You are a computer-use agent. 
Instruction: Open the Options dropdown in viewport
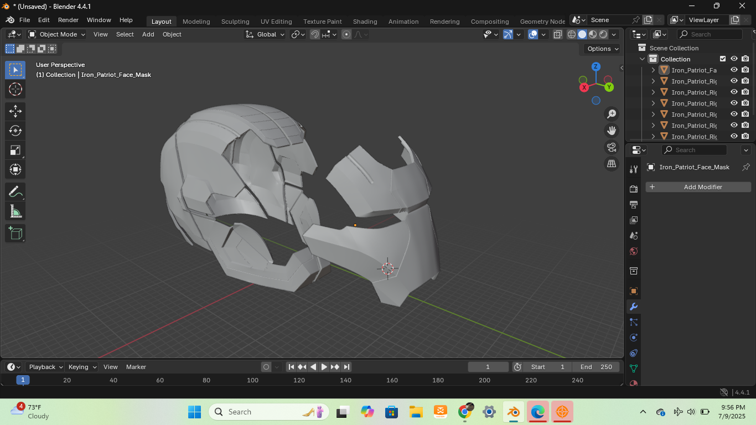coord(603,49)
